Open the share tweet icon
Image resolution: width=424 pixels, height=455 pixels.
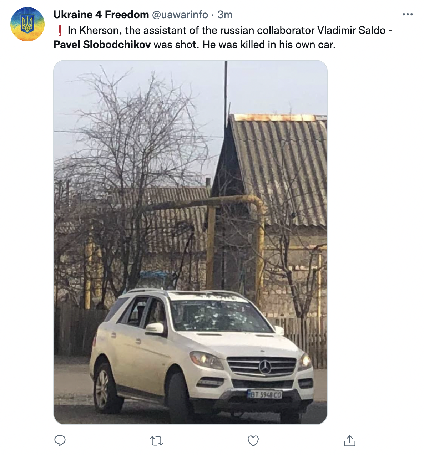pyautogui.click(x=350, y=441)
